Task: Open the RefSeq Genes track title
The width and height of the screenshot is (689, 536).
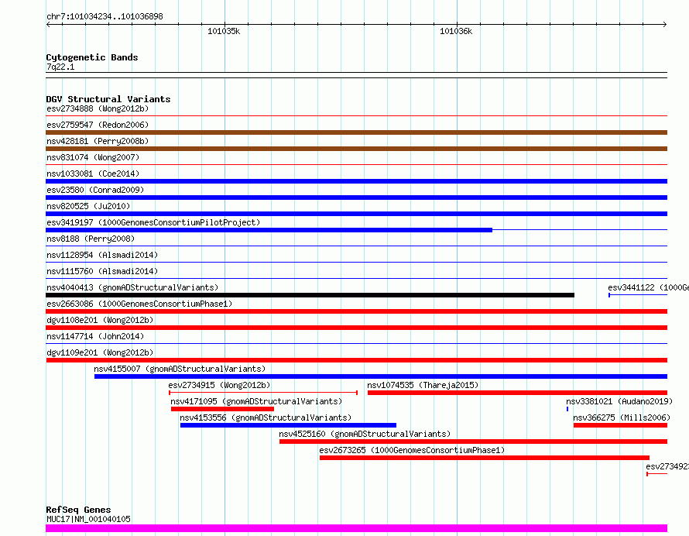Action: pos(78,510)
